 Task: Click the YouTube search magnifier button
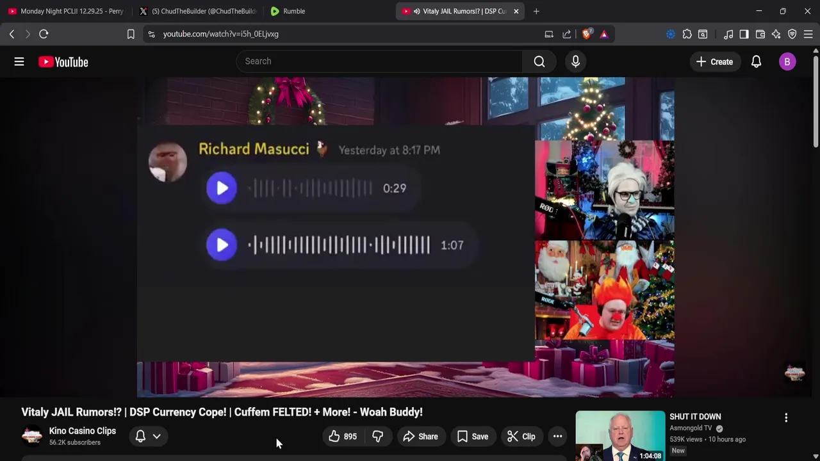tap(539, 61)
